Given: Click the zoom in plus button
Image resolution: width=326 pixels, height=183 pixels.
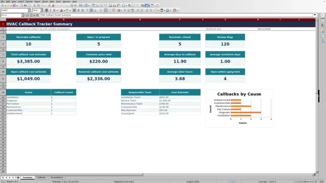Looking at the screenshot, I should (316, 182).
